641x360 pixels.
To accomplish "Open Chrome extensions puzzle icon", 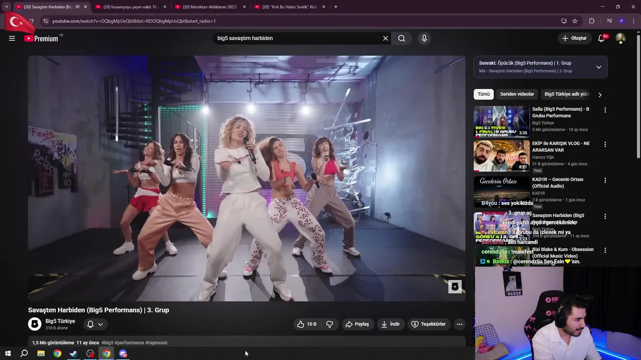I will [x=592, y=21].
